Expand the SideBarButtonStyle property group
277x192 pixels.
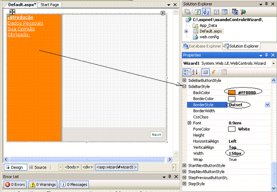[184, 80]
